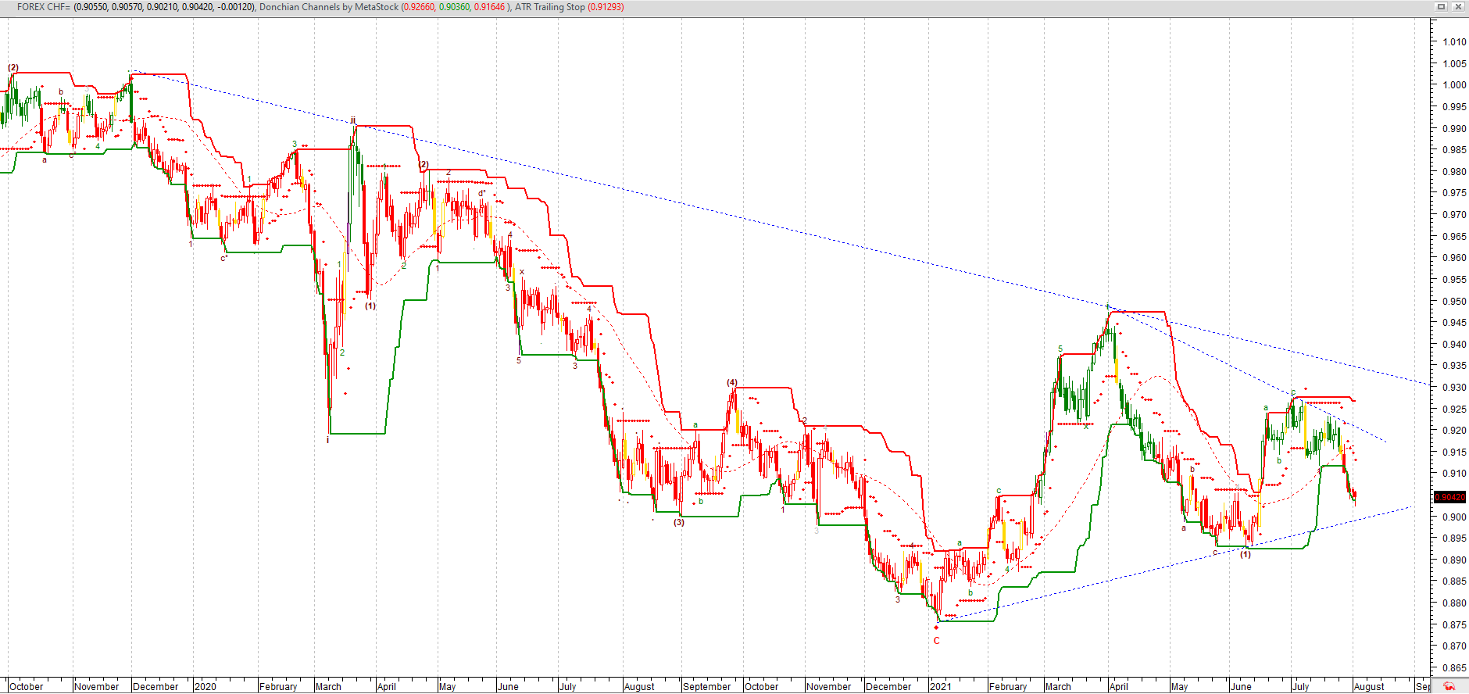The width and height of the screenshot is (1469, 694).
Task: Click the 1.000 level on price axis
Action: [x=1453, y=85]
